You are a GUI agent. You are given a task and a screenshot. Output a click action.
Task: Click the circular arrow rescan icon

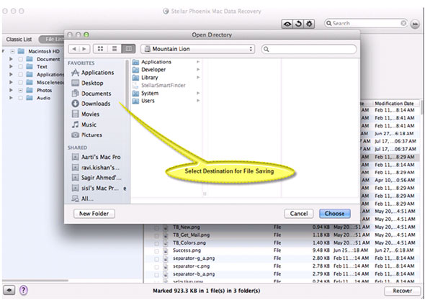298,24
